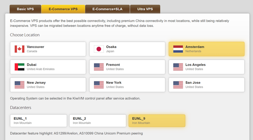253x140 pixels.
Task: Switch to the Basic VPS tab
Action: click(25, 9)
